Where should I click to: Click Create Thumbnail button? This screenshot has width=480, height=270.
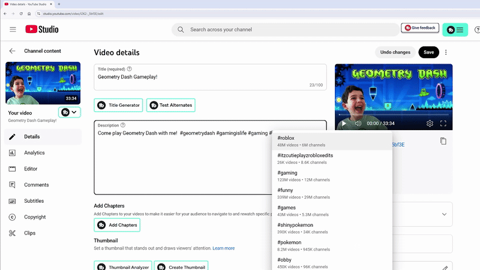click(x=181, y=266)
